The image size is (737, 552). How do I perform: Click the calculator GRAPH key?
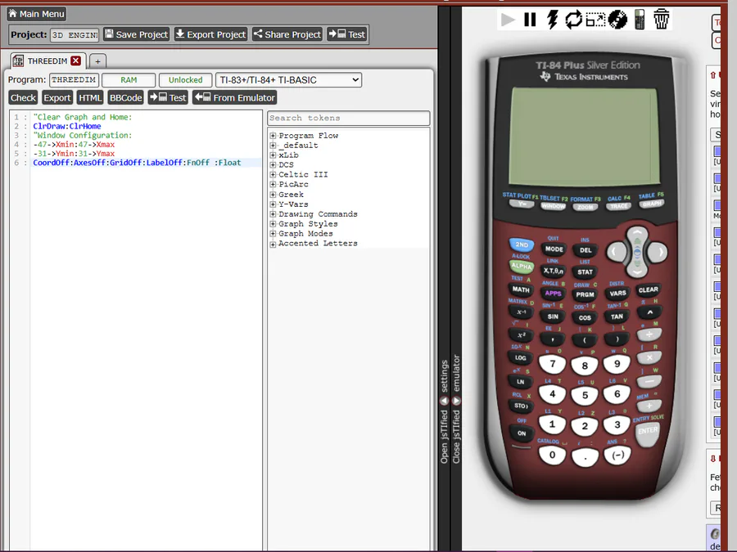click(x=652, y=204)
